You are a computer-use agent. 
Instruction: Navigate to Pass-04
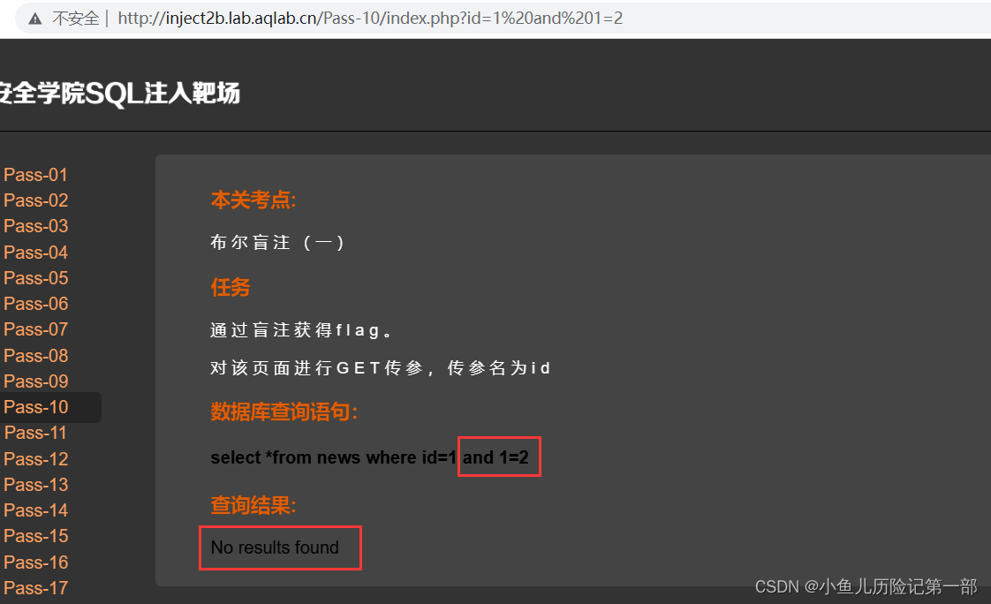click(35, 252)
